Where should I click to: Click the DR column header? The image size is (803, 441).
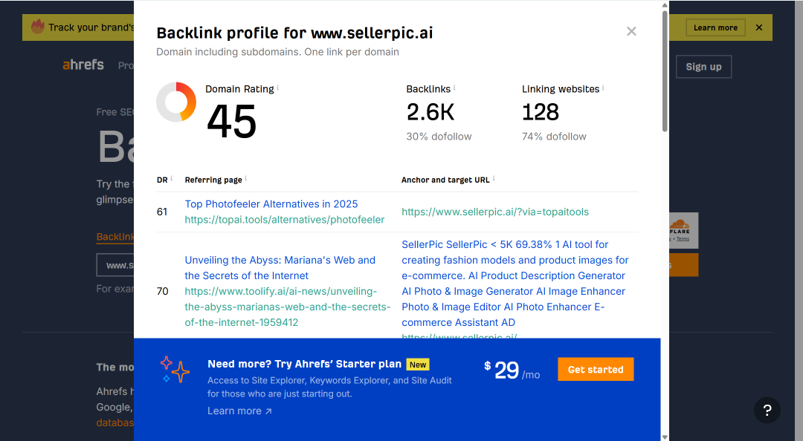[162, 180]
